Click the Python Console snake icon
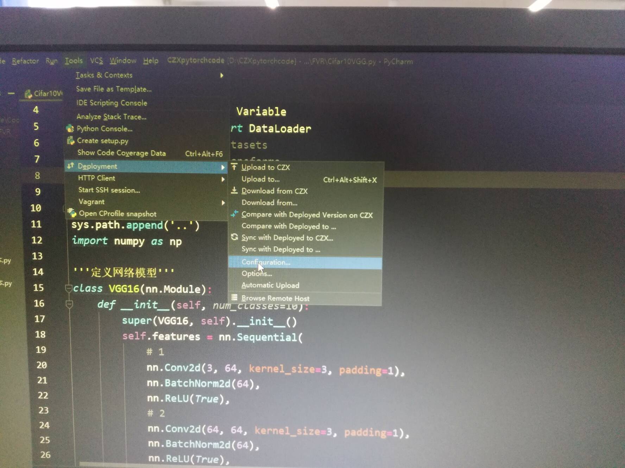 (x=70, y=128)
